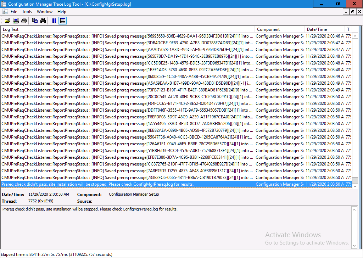Image resolution: width=363 pixels, height=258 pixels.
Task: Select log row with message 56995650-636E-4629
Action: (x=176, y=36)
